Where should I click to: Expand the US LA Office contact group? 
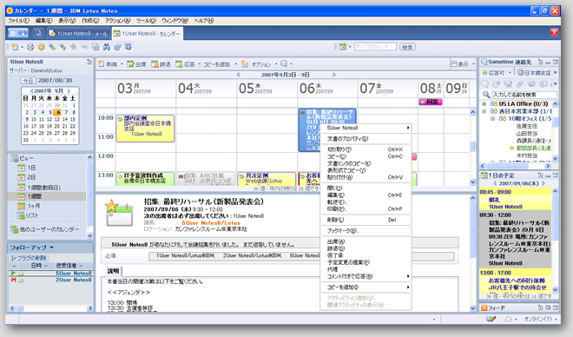pos(484,104)
